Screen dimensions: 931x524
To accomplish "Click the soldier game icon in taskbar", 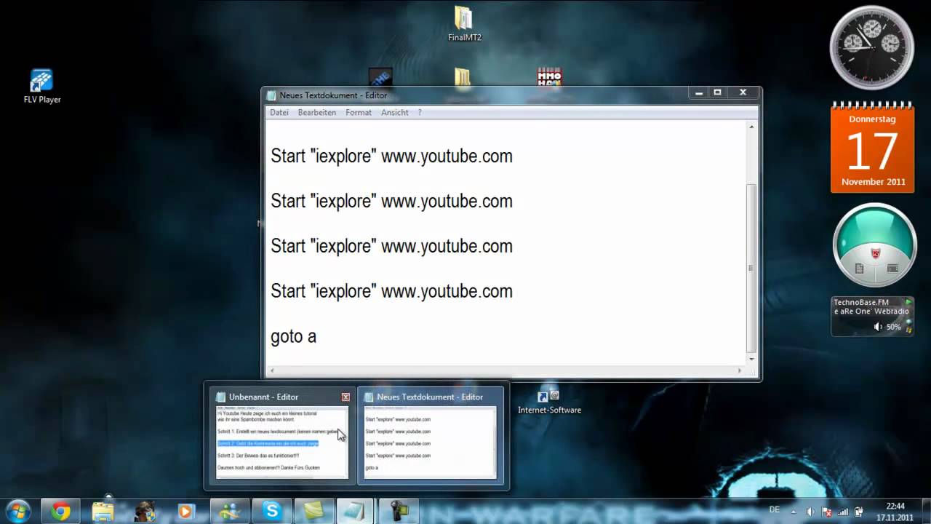I will [145, 512].
